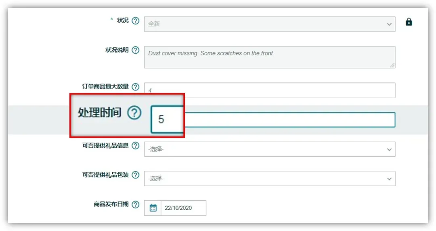Click the lock icon next to 状况 field
This screenshot has height=231, width=436.
tap(409, 22)
